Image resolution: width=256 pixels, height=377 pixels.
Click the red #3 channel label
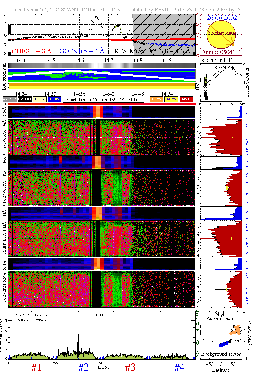130,367
